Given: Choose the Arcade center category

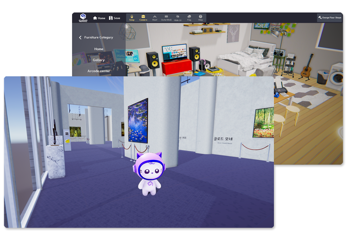Looking at the screenshot, I should click(x=99, y=71).
